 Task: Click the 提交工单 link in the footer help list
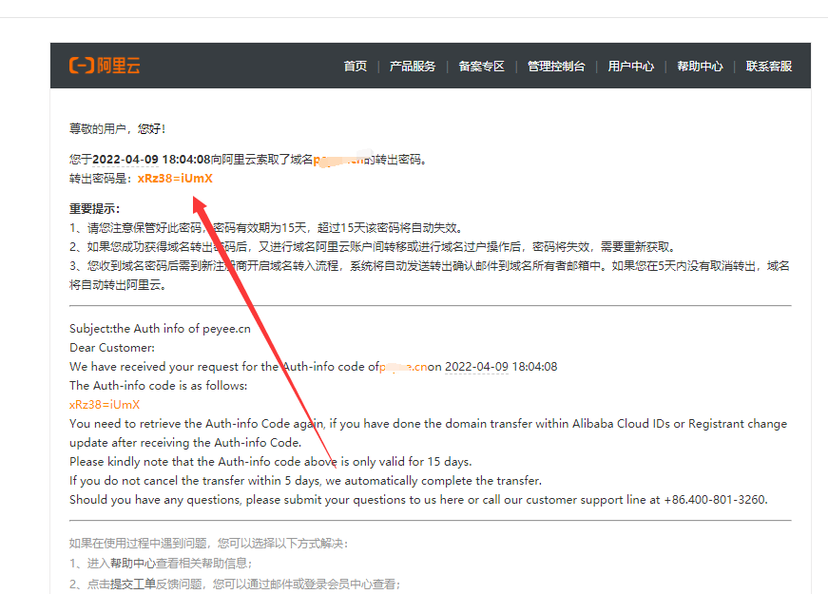point(133,584)
